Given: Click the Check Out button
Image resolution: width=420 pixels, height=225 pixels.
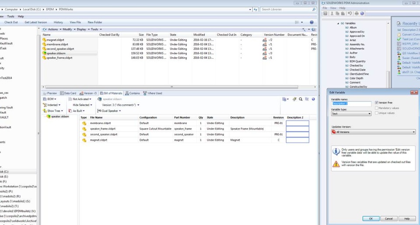Looking at the screenshot, I should (11, 22).
